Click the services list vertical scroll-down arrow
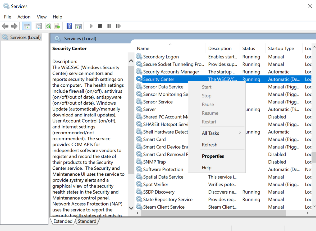 pyautogui.click(x=314, y=206)
